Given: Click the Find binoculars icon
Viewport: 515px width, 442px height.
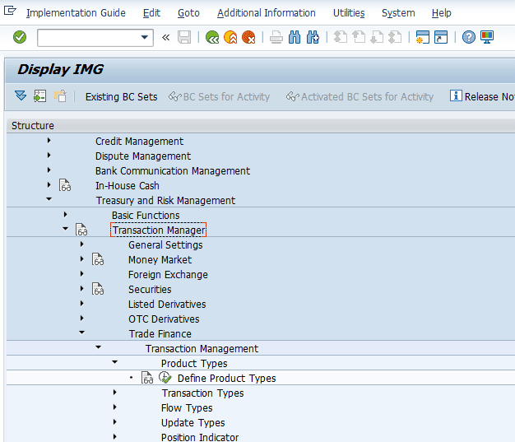Looking at the screenshot, I should (295, 37).
